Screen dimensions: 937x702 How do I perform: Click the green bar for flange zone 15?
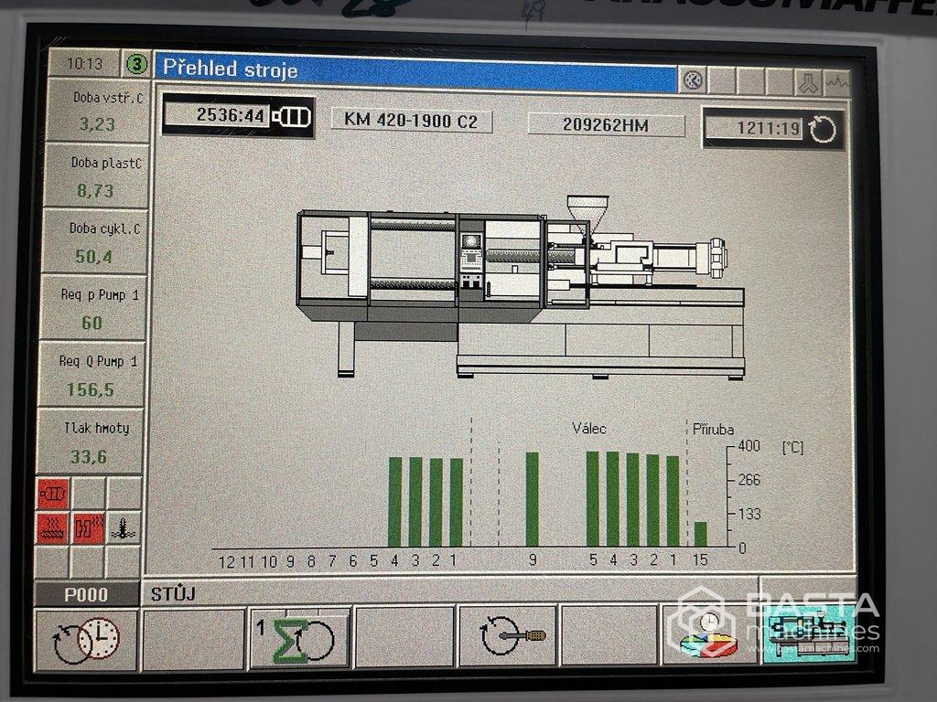[x=700, y=534]
